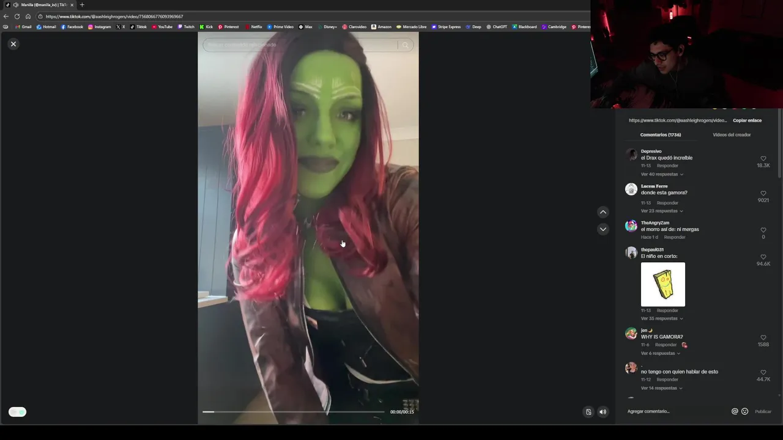Image resolution: width=783 pixels, height=440 pixels.
Task: Like Depresivo's comment with the heart
Action: click(x=763, y=159)
